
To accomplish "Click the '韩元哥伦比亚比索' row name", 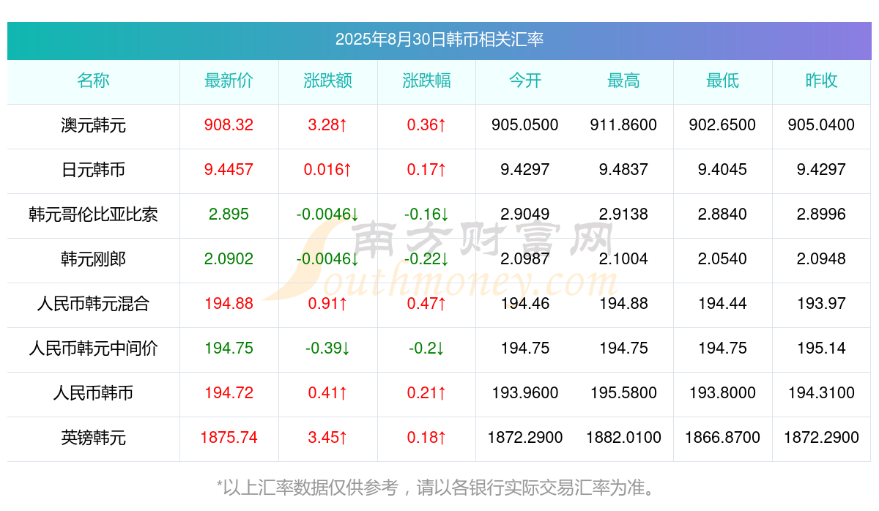I will [93, 215].
